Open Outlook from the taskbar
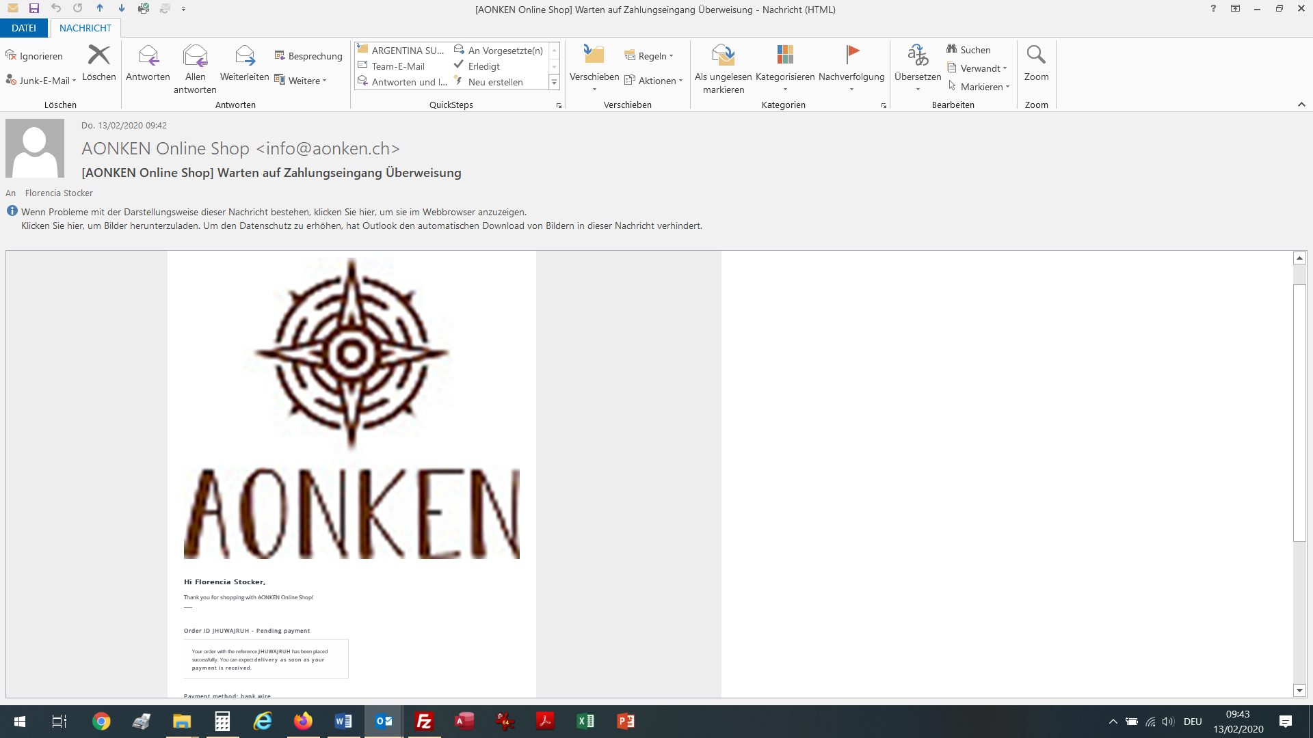Screen dimensions: 1313x738 [384, 721]
